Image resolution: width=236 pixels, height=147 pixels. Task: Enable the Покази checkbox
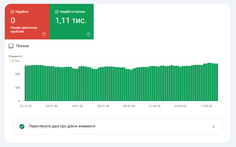[11, 46]
